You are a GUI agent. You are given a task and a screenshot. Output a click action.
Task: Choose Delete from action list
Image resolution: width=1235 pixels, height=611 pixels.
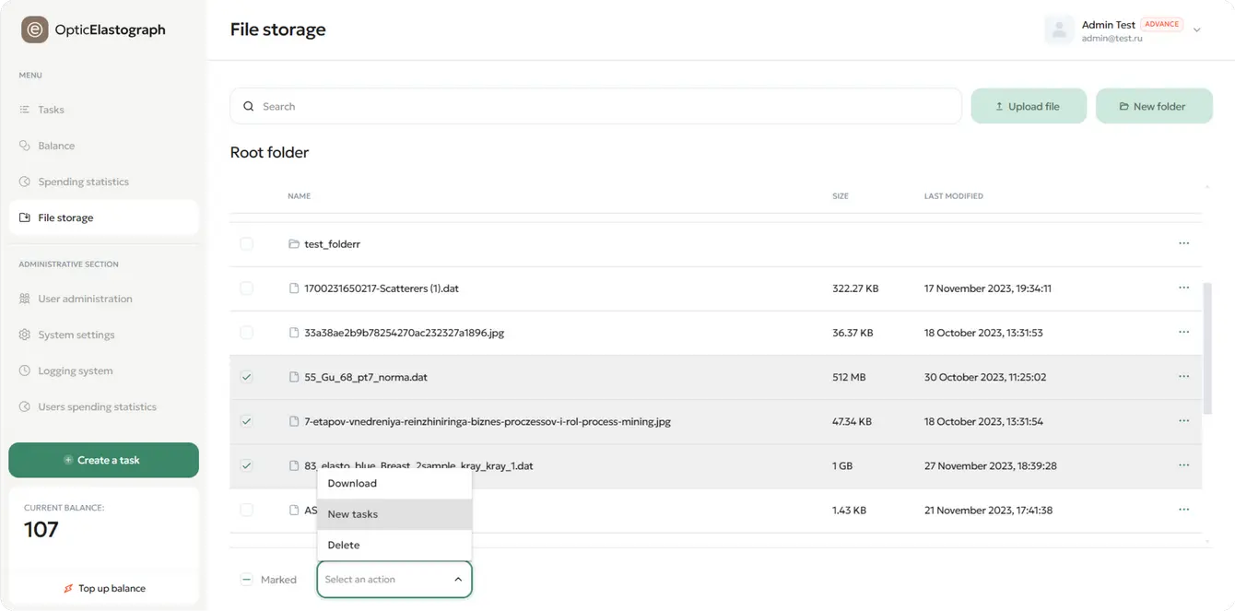pos(344,545)
